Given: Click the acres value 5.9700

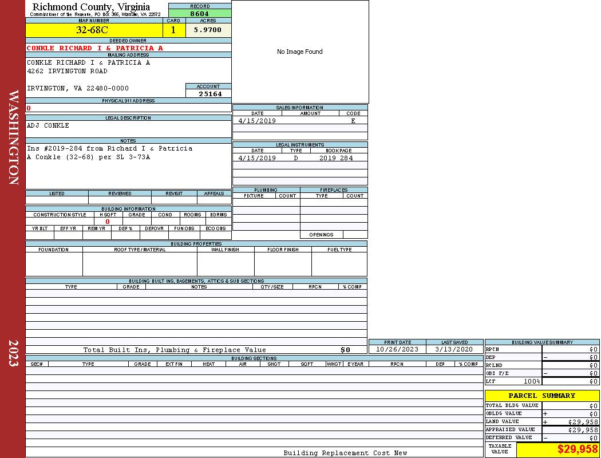Looking at the screenshot, I should point(208,30).
